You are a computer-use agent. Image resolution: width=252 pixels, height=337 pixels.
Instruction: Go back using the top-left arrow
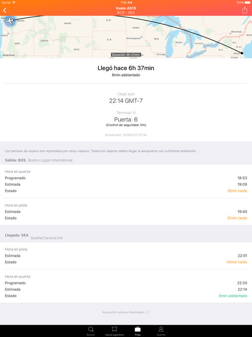(x=5, y=11)
